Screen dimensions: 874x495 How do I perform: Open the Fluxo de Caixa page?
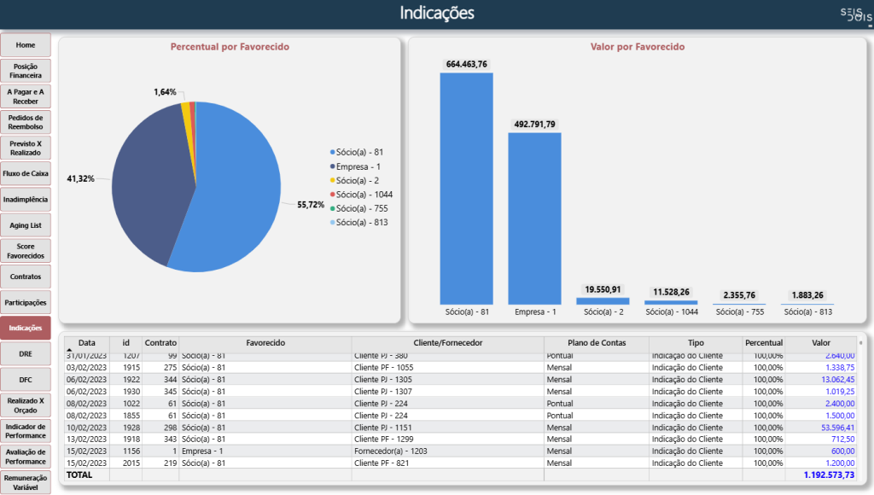click(x=26, y=173)
